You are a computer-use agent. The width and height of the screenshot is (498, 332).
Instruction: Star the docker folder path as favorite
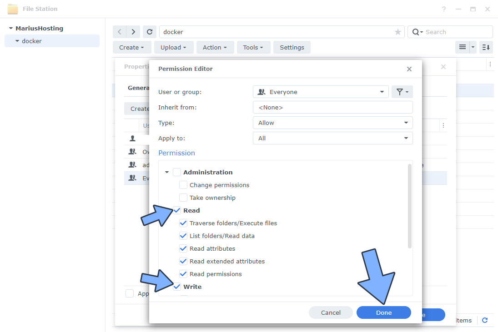coord(398,32)
